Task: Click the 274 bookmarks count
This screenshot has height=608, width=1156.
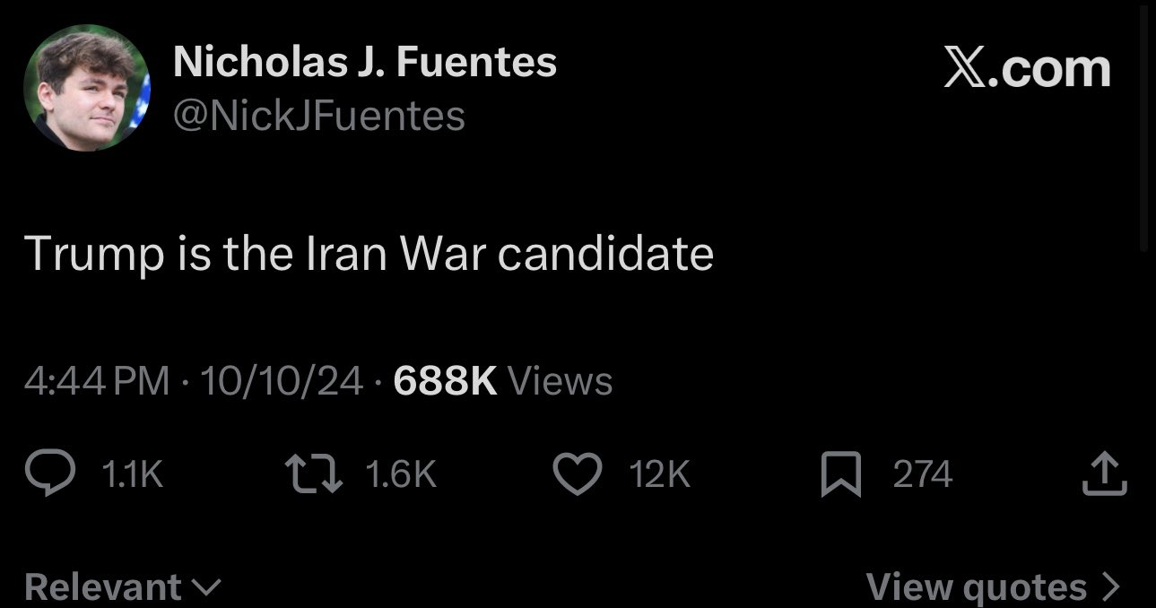Action: pyautogui.click(x=922, y=474)
